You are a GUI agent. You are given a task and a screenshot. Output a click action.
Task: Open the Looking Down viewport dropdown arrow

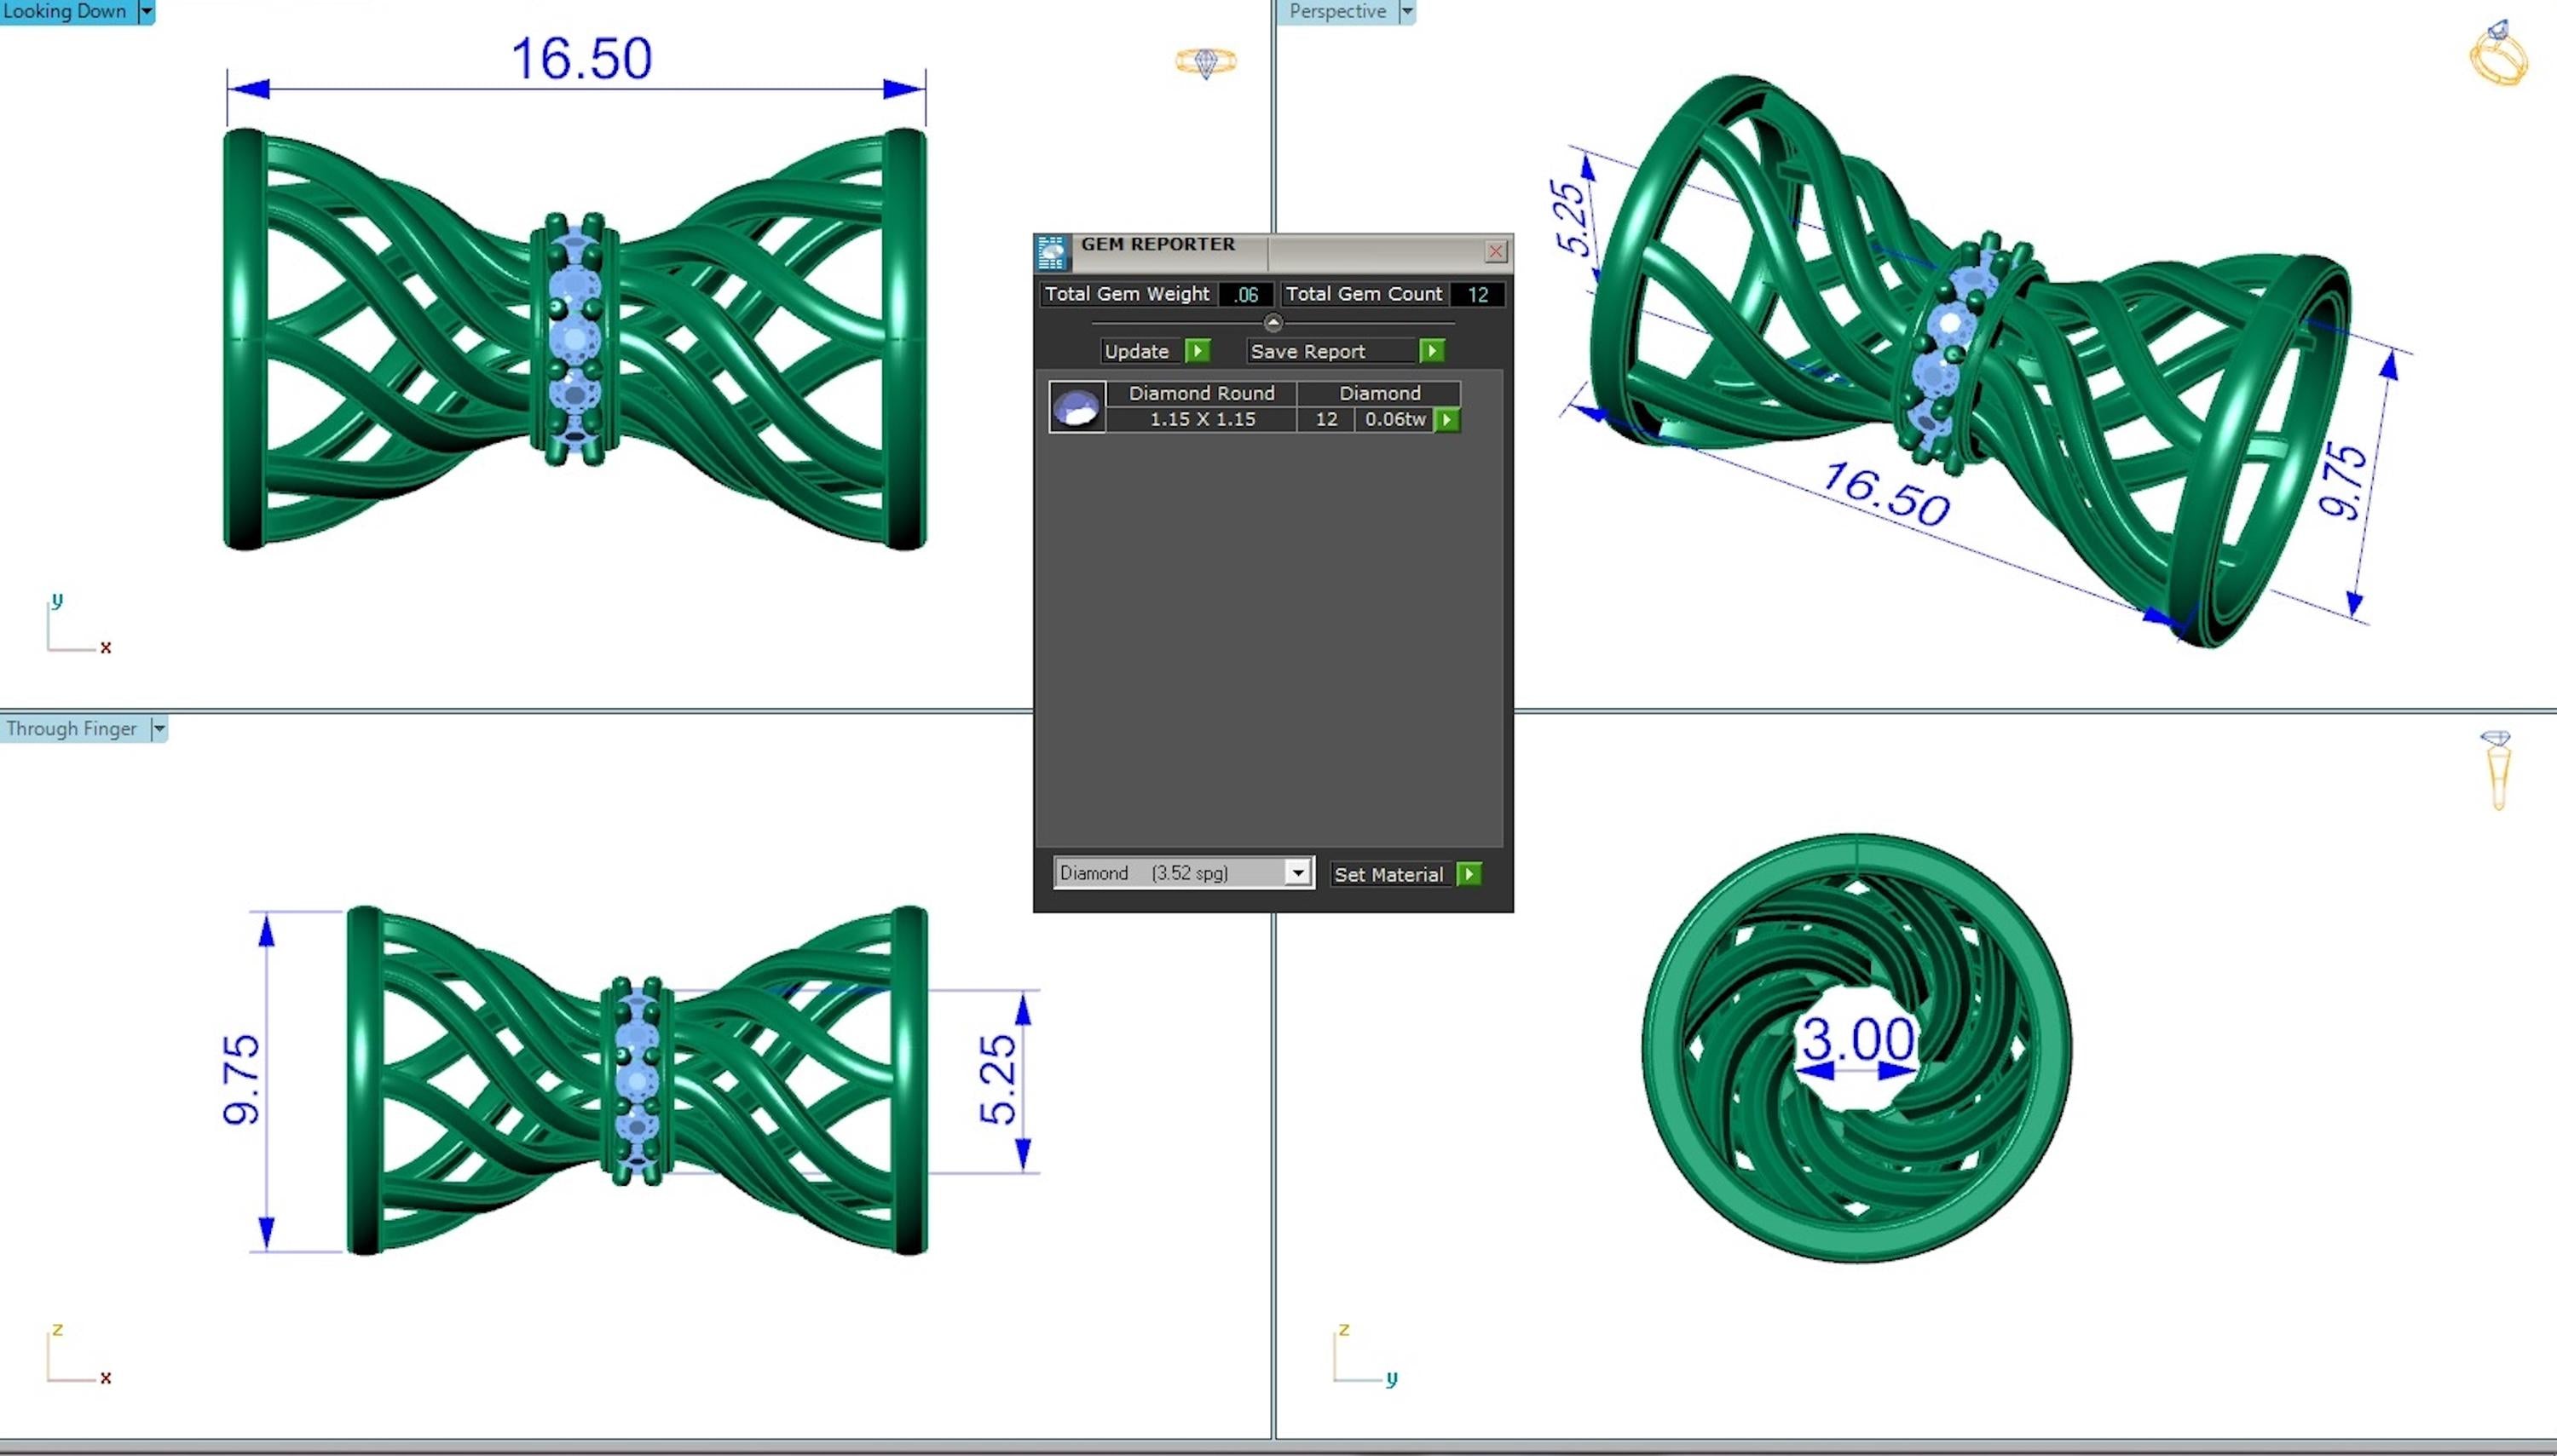pyautogui.click(x=146, y=11)
